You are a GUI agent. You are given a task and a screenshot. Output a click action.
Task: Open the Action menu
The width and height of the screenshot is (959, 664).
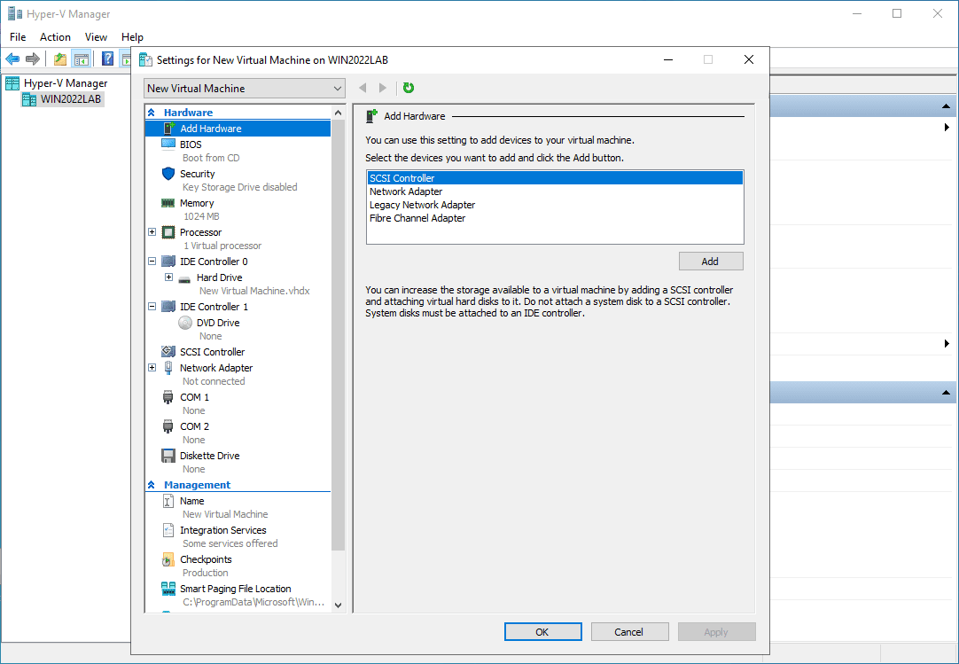(x=55, y=37)
